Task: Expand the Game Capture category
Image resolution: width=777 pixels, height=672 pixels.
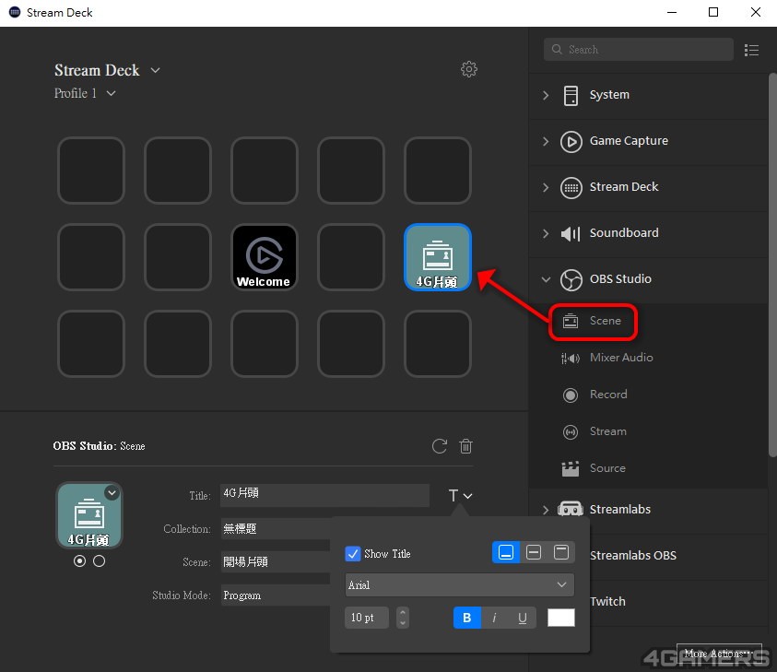Action: point(546,141)
